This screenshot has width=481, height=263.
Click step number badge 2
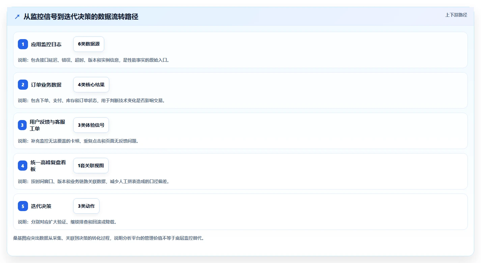(x=23, y=85)
